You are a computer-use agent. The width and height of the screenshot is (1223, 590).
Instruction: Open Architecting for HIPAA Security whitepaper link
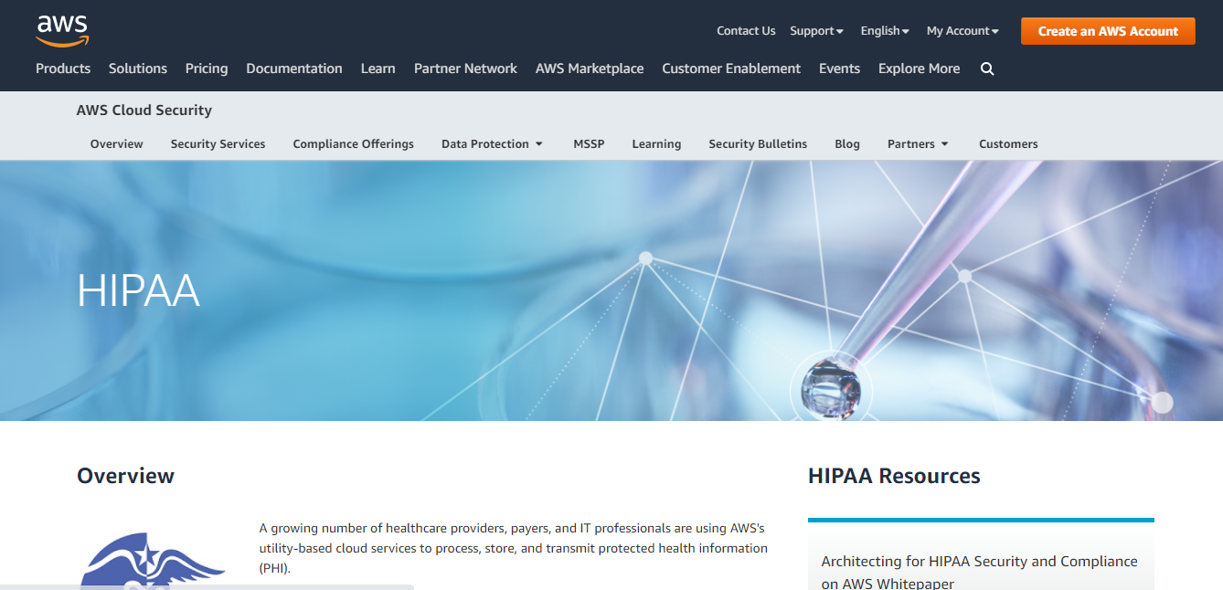[x=979, y=572]
